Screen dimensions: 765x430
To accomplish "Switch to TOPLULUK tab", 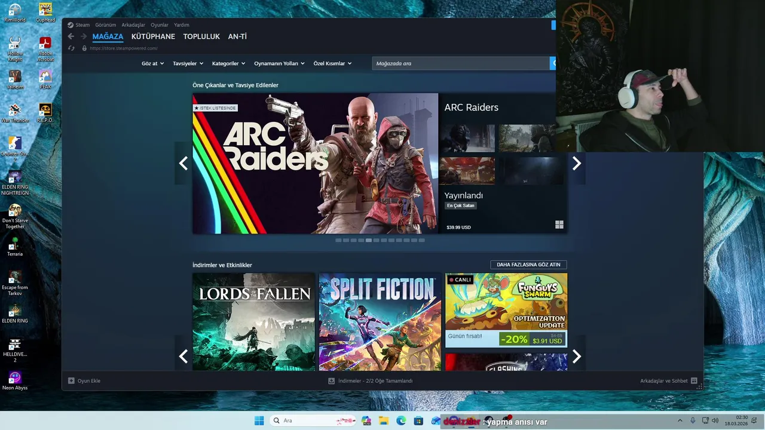I will [x=201, y=36].
